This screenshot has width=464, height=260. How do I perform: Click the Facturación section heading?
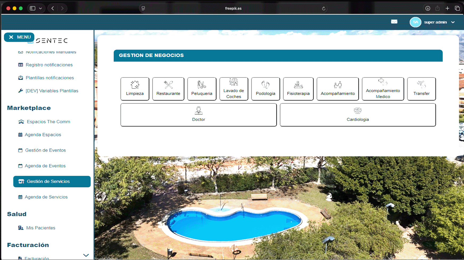[x=28, y=245]
